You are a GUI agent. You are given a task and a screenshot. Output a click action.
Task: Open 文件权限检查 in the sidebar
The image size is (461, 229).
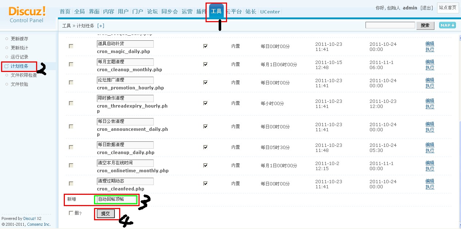click(x=24, y=75)
